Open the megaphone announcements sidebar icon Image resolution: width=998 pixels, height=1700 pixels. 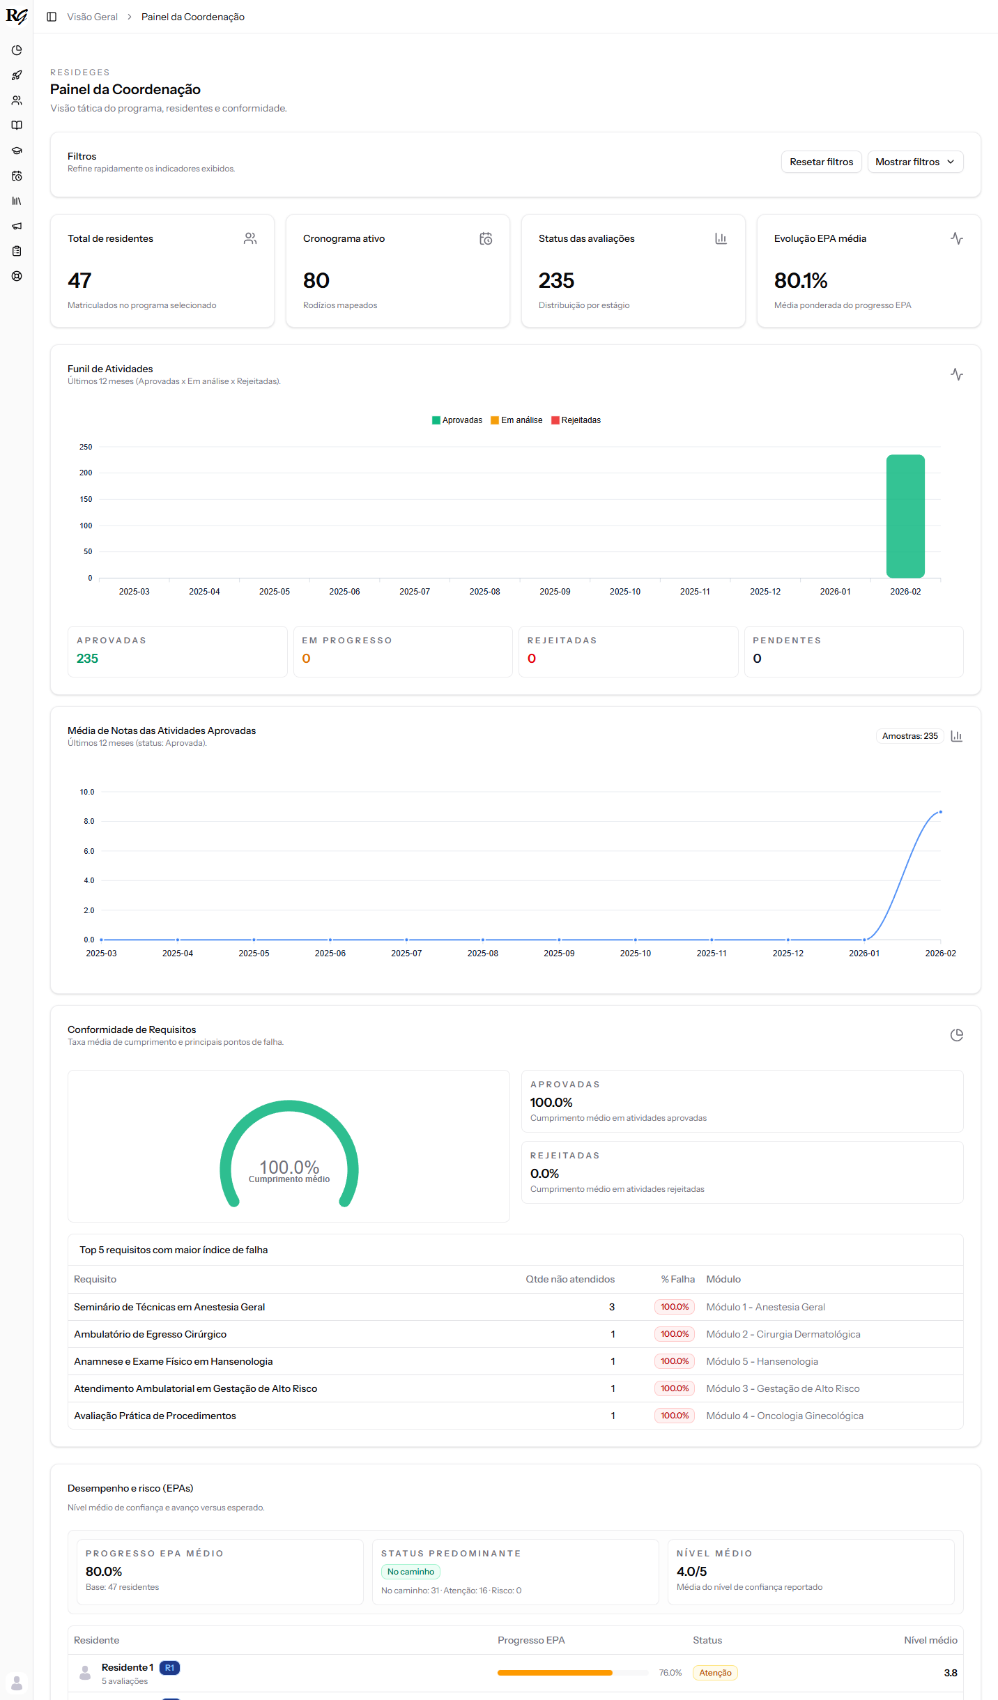point(17,226)
